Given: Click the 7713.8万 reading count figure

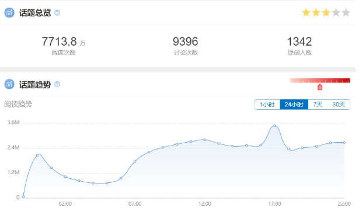Looking at the screenshot, I should click(x=64, y=42).
